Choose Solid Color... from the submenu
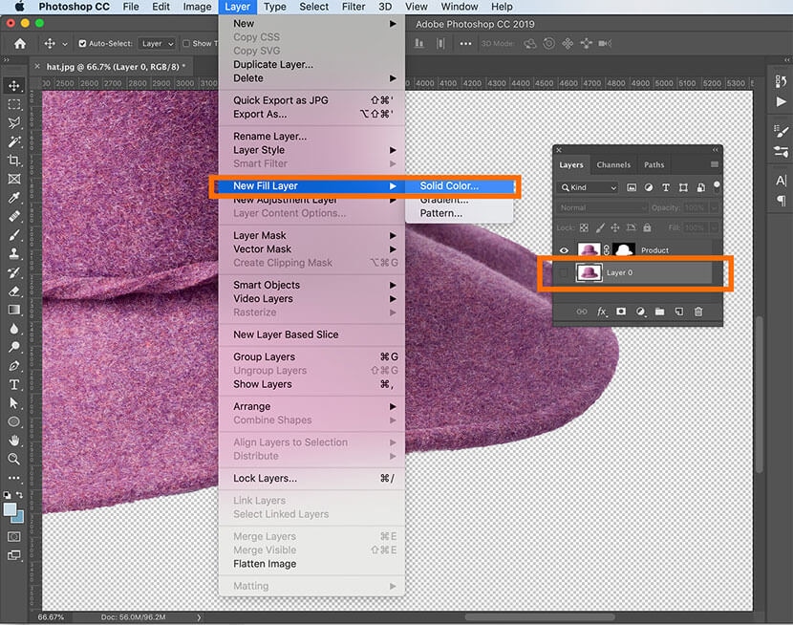Viewport: 793px width, 625px height. [449, 185]
